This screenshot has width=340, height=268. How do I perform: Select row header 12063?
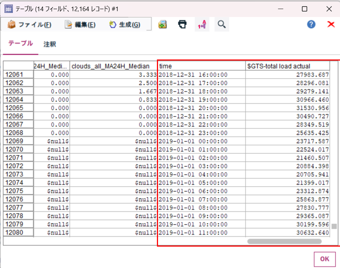19,91
